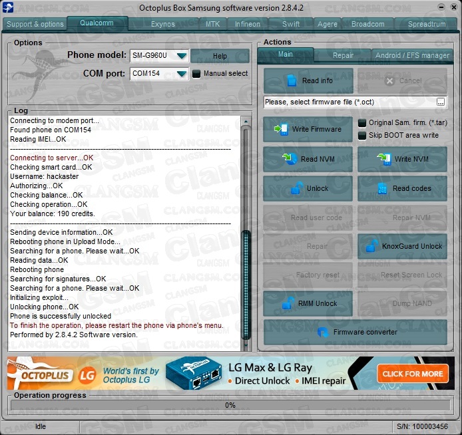Enable Manual select checkbox
This screenshot has width=462, height=435.
196,74
